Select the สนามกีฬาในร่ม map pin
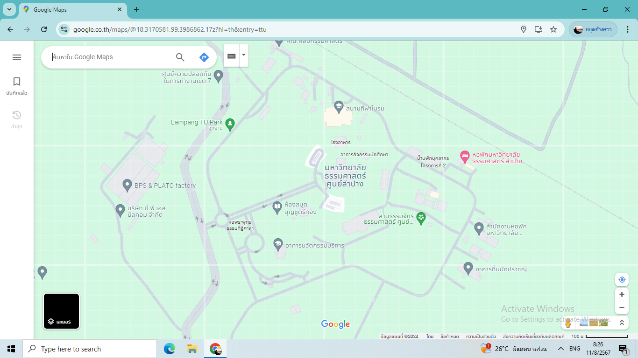 pos(339,107)
